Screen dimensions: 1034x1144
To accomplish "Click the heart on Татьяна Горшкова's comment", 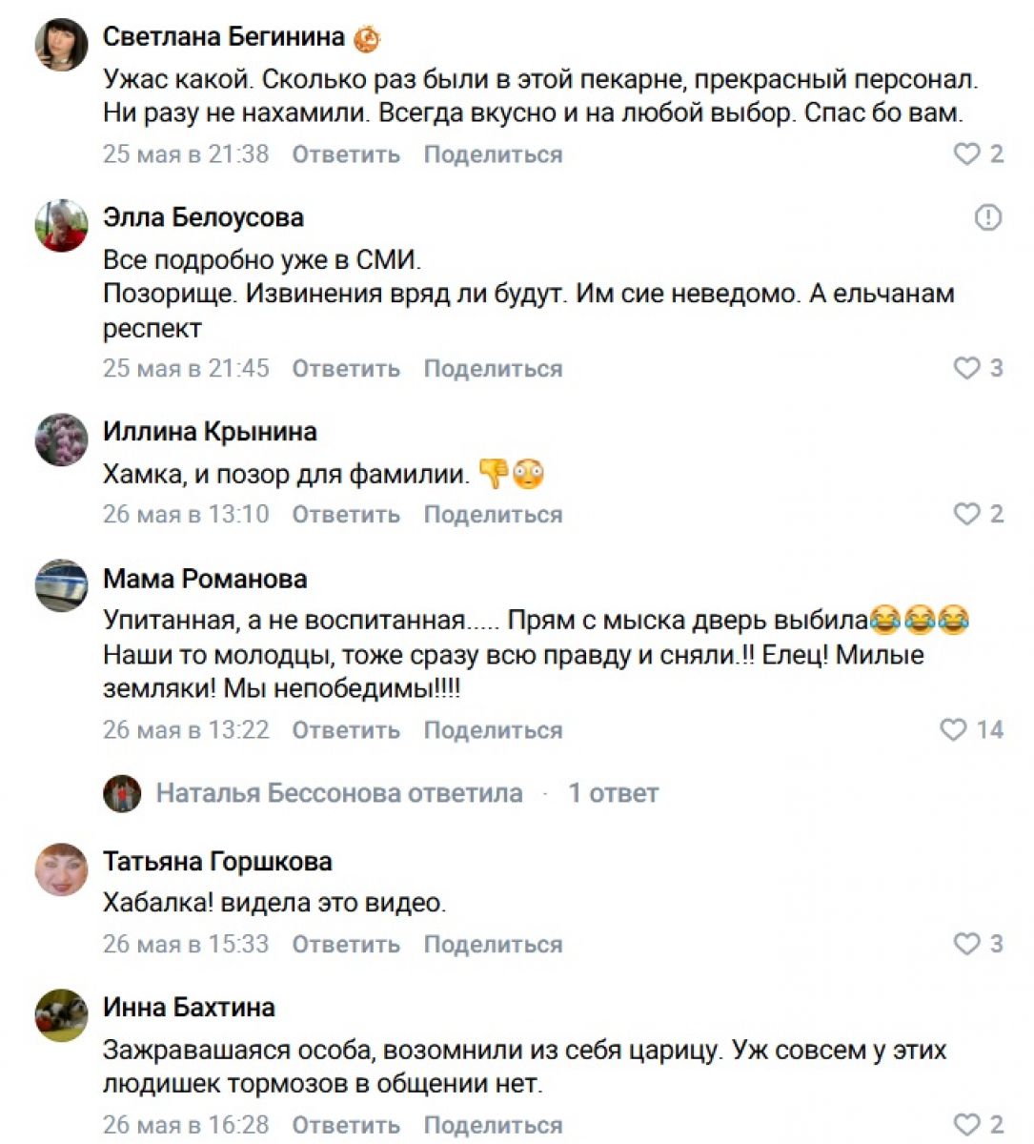I will click(966, 944).
